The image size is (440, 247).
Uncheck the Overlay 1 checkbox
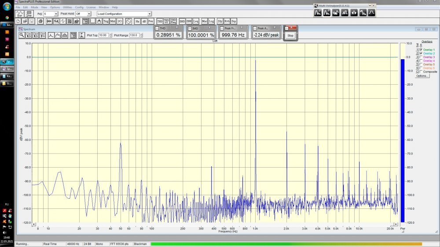coord(421,50)
